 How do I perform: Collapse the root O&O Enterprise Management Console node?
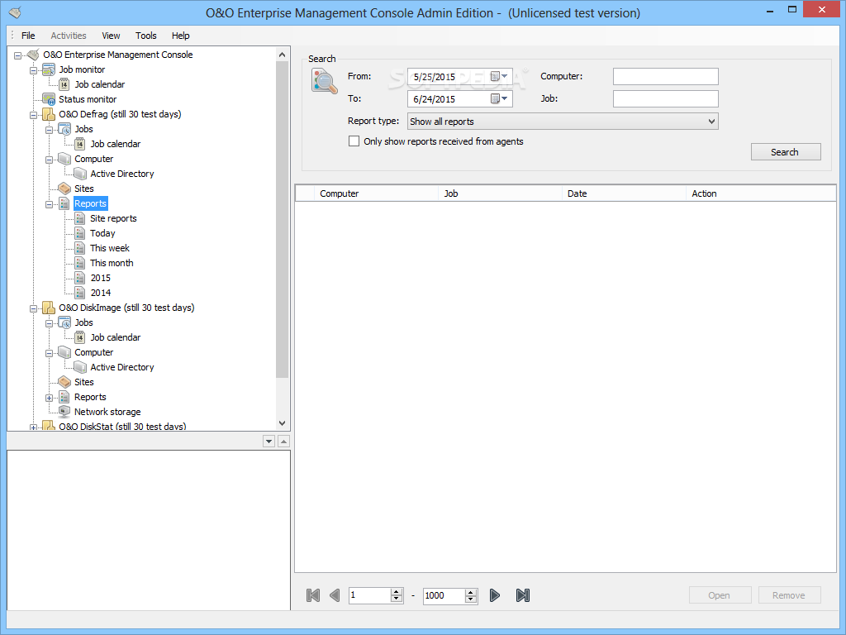click(x=18, y=55)
